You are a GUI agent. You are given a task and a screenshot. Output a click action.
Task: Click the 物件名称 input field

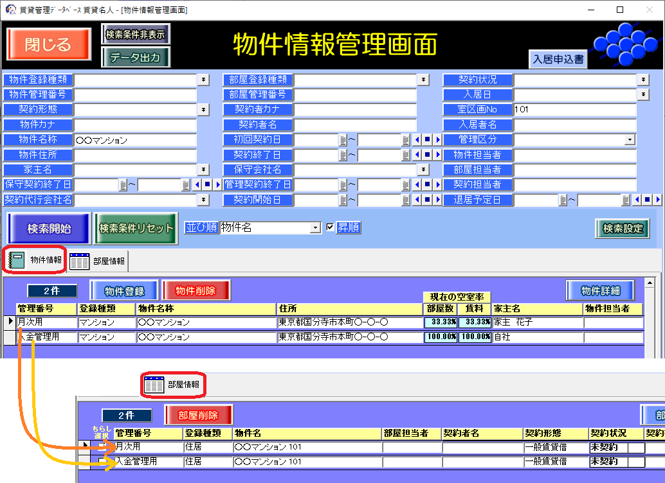point(135,140)
